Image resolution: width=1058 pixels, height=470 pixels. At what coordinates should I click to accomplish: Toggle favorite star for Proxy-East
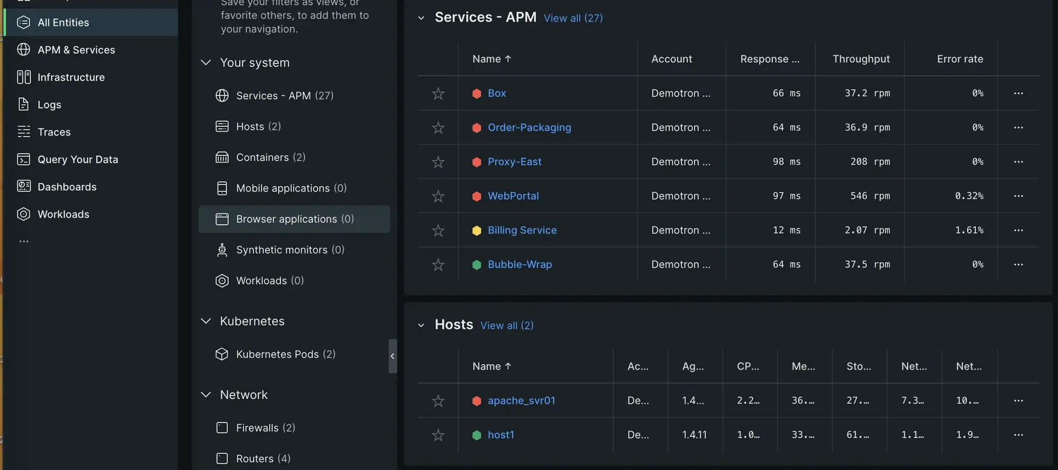click(x=438, y=162)
